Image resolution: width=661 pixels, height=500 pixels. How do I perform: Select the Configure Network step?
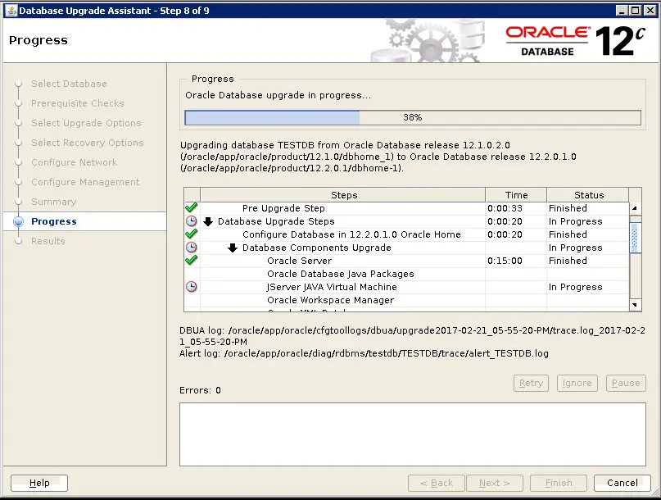[x=75, y=162]
